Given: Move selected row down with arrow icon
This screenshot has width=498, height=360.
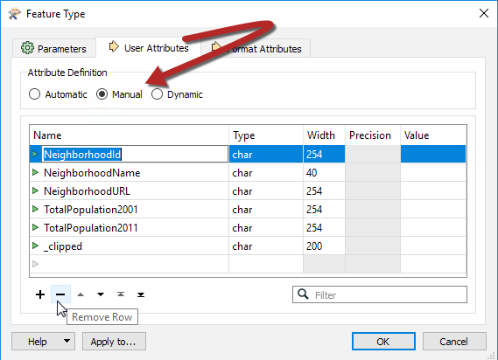Looking at the screenshot, I should [101, 294].
